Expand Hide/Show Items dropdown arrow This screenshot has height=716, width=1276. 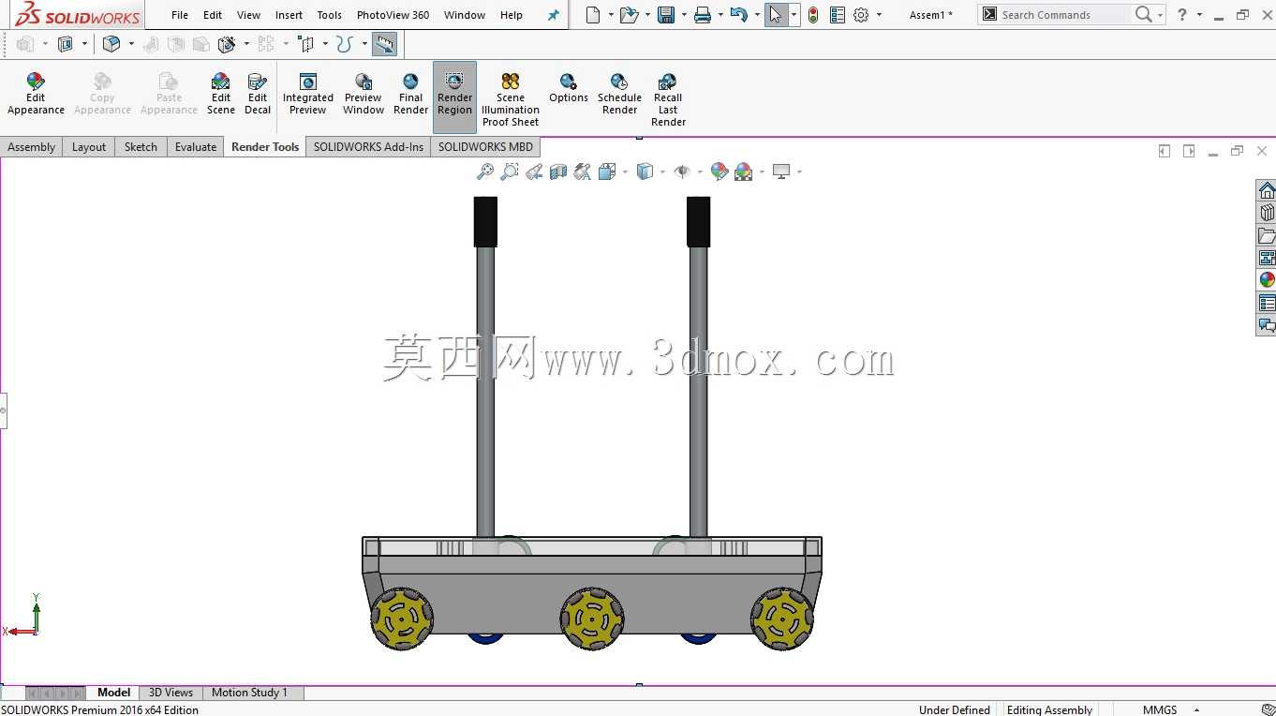(700, 172)
